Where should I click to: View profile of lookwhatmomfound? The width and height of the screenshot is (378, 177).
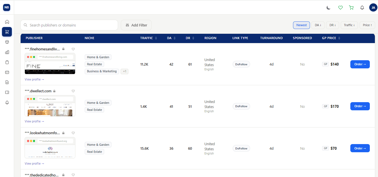click(34, 163)
